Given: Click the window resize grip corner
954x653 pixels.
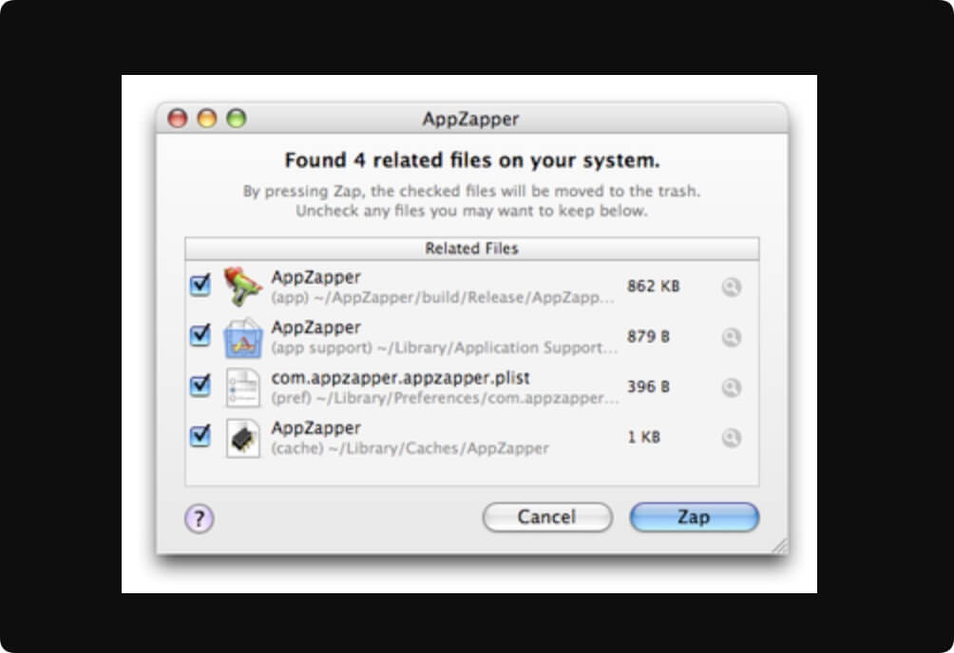Looking at the screenshot, I should 780,546.
